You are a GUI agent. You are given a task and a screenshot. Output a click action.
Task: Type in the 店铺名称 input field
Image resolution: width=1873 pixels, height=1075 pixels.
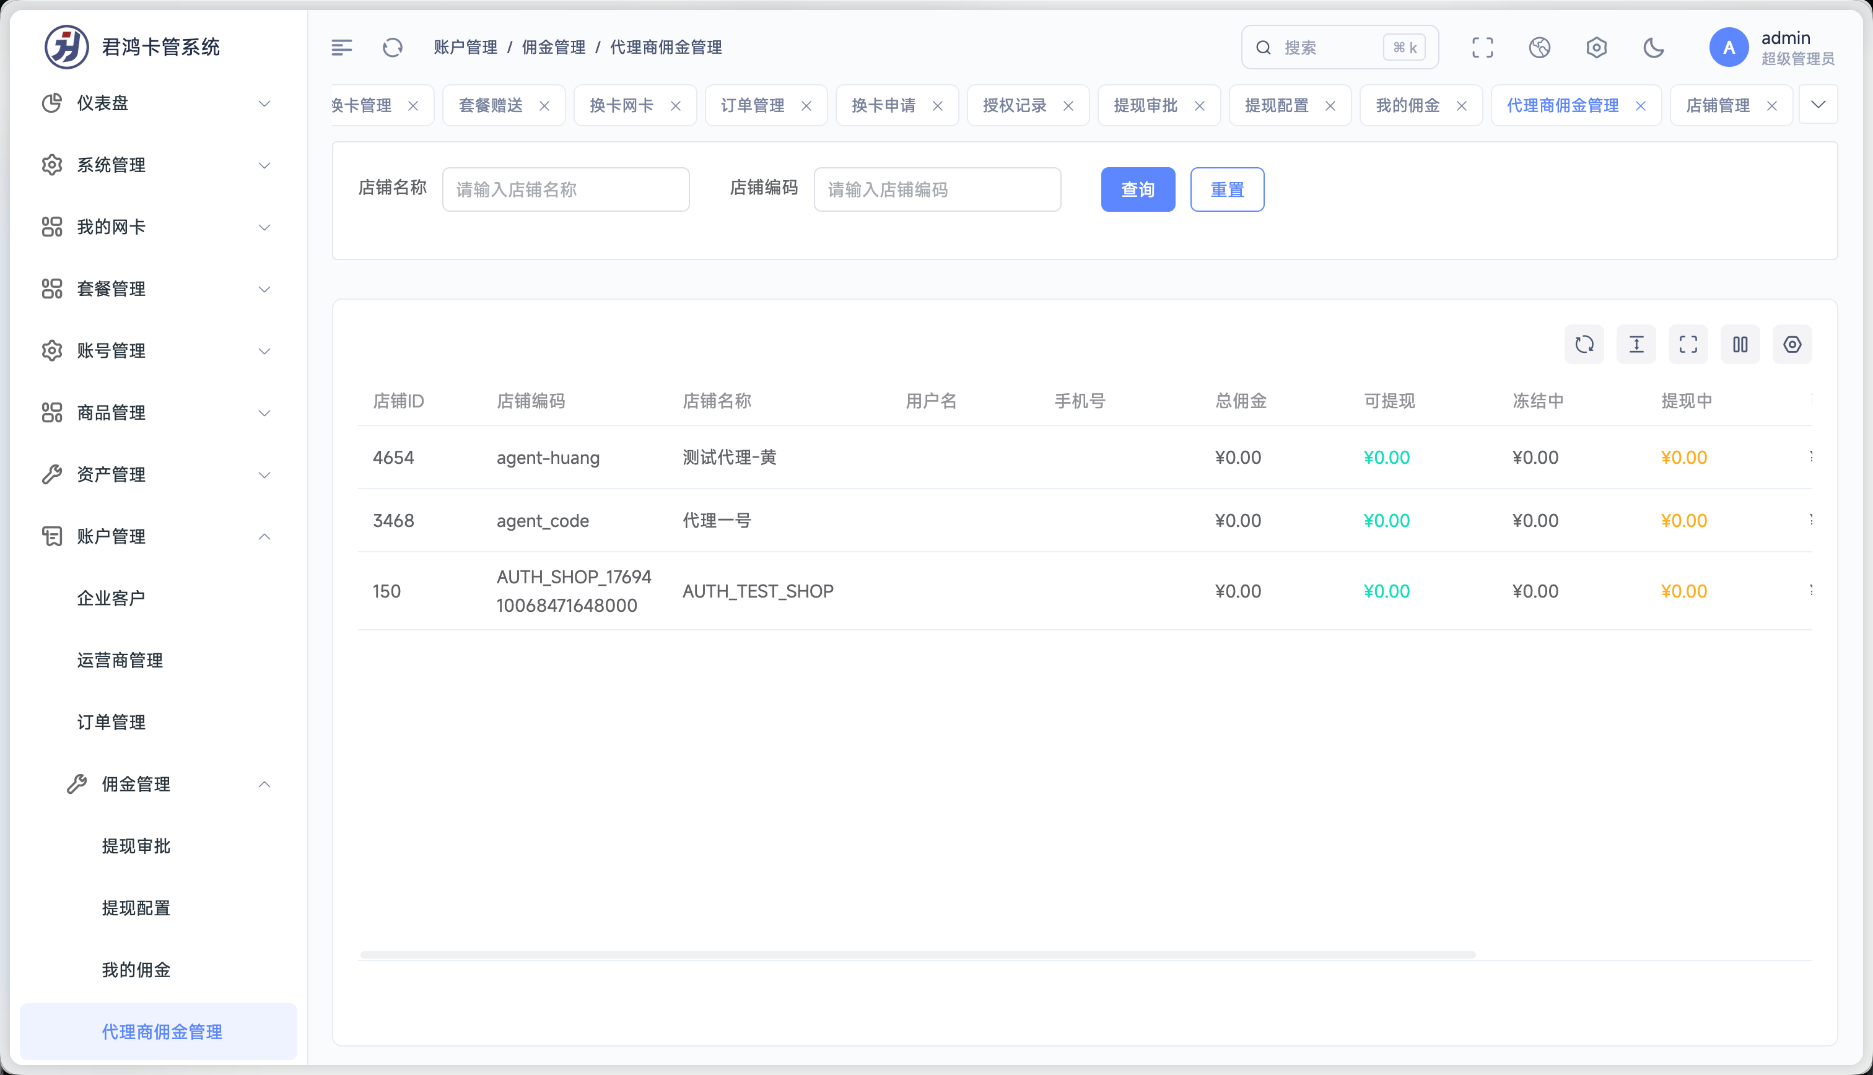click(565, 189)
